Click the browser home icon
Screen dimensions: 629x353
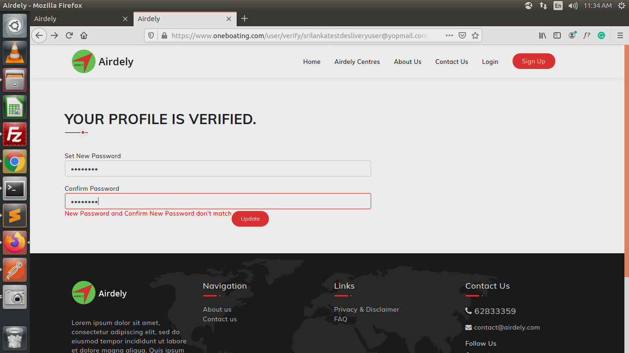tap(84, 35)
